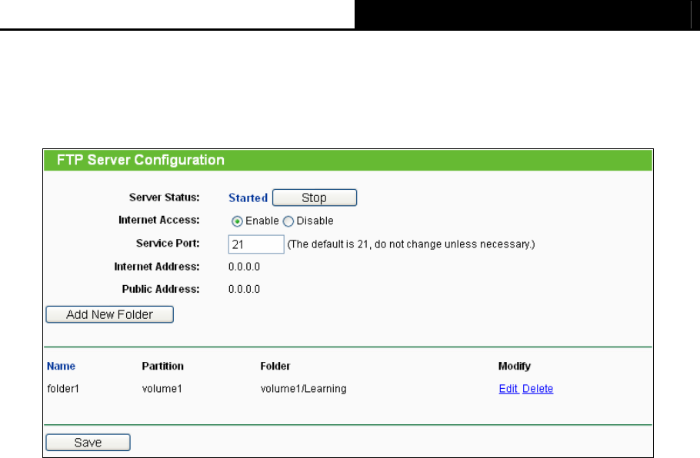The width and height of the screenshot is (700, 458).
Task: Edit the folder1 entry
Action: pyautogui.click(x=508, y=388)
